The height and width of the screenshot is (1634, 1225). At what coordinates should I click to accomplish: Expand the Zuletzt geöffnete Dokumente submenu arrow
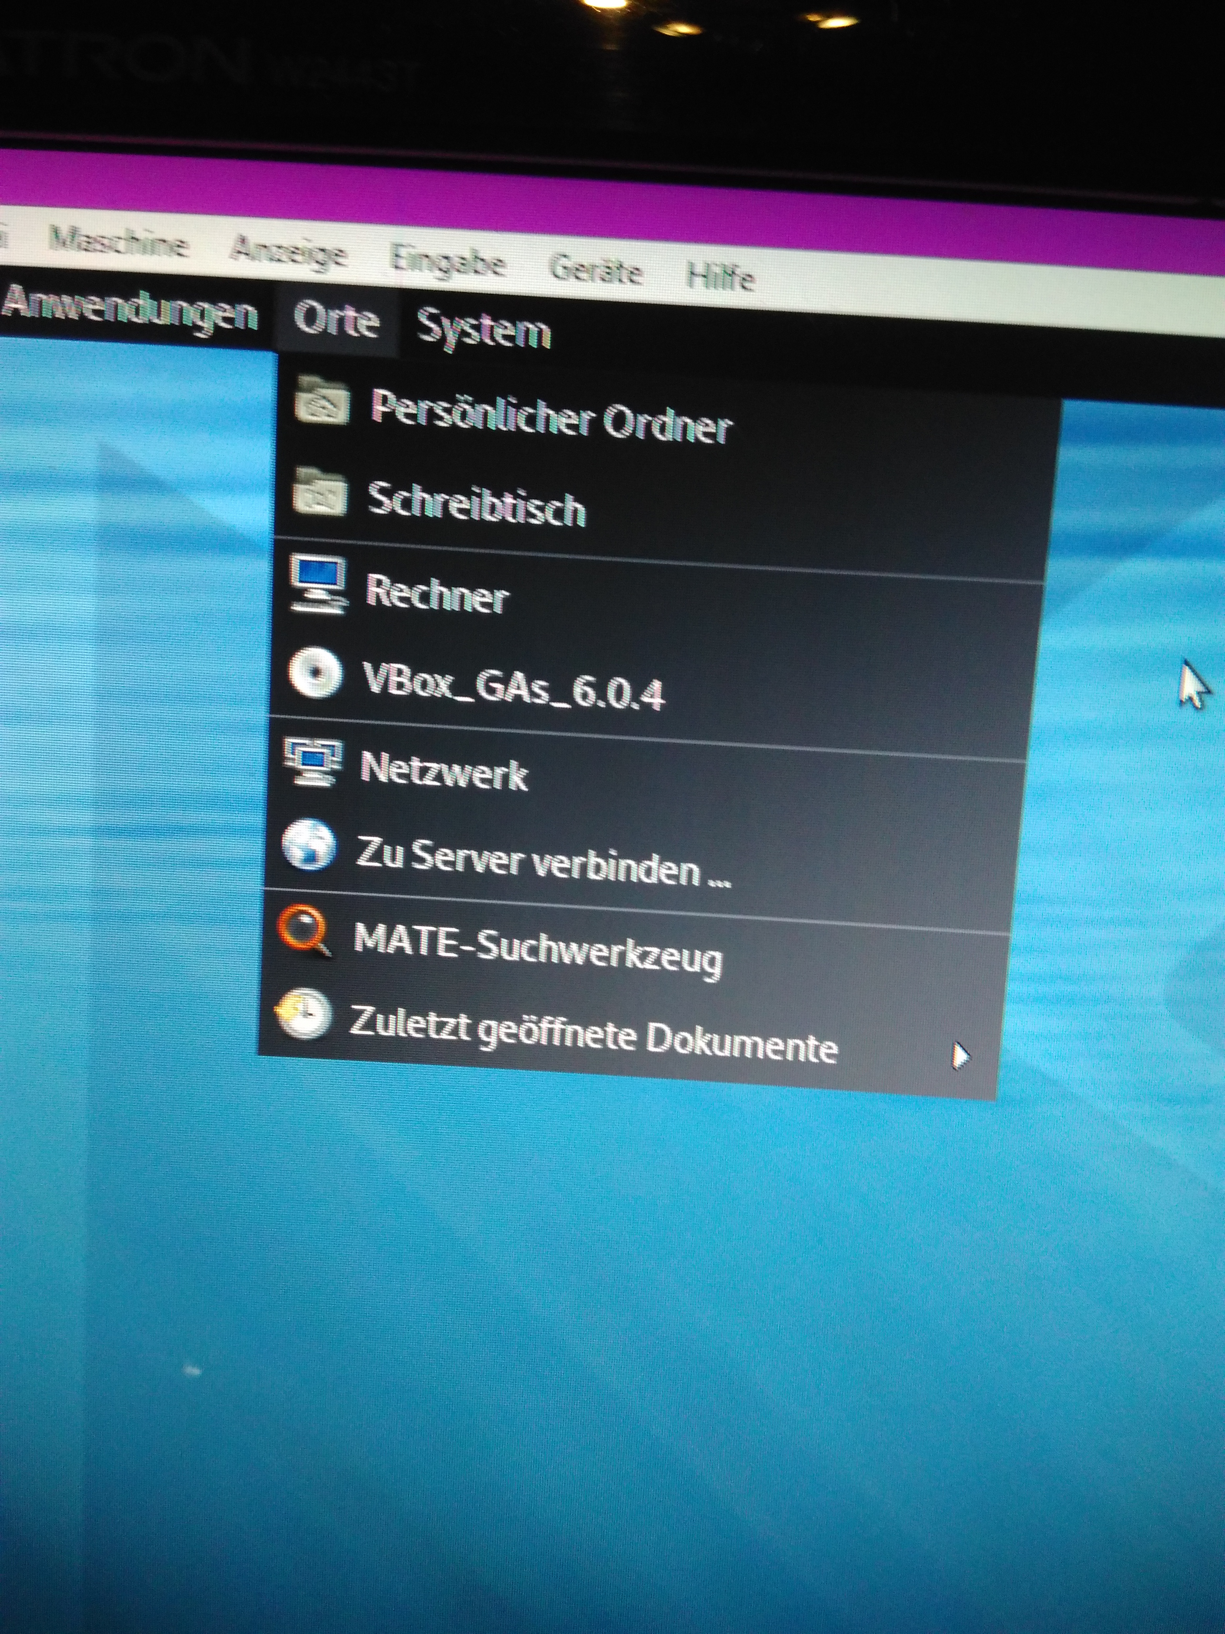960,1055
